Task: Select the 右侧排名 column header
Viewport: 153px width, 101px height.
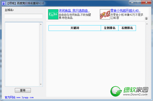Action: [127, 28]
